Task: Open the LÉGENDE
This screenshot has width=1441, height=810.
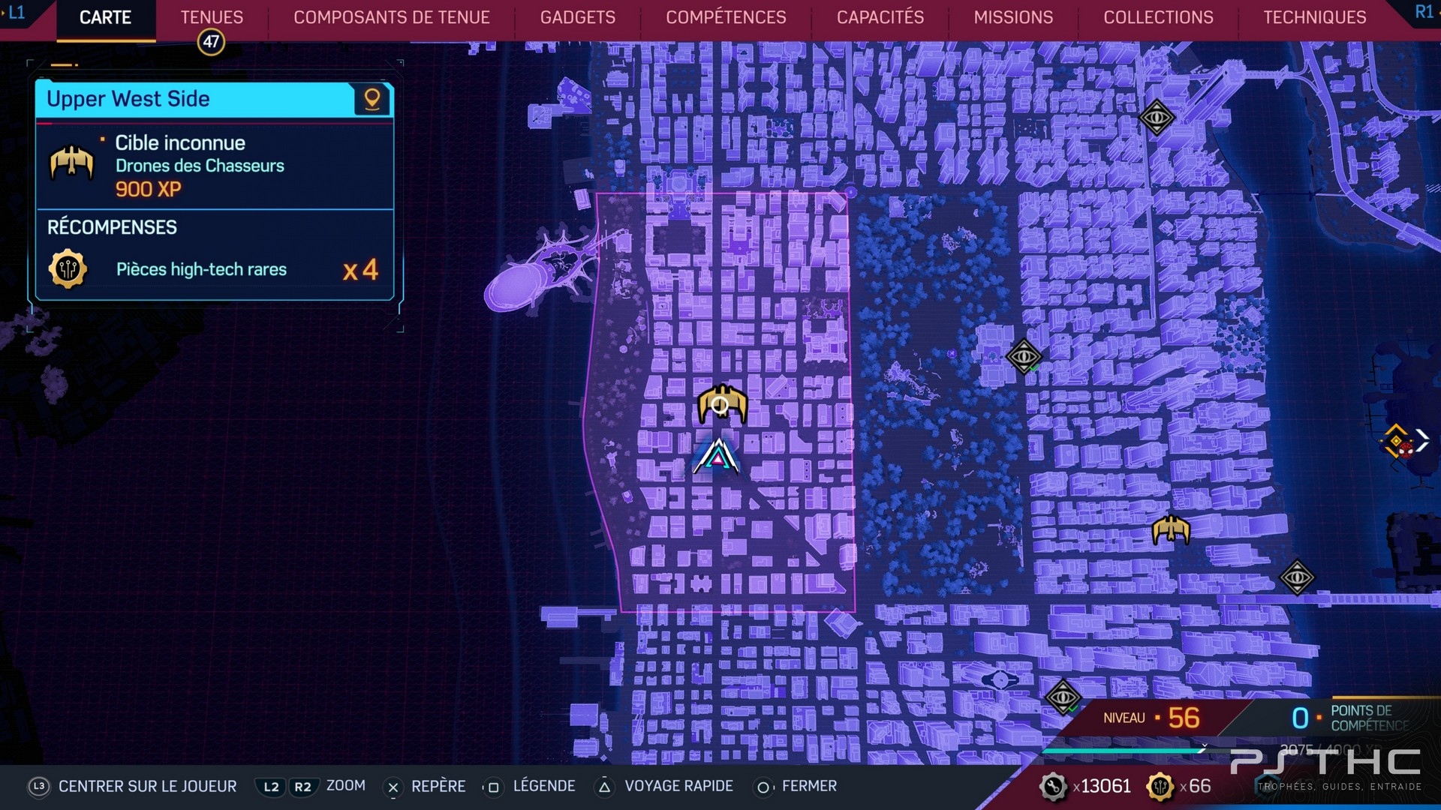Action: [x=544, y=786]
